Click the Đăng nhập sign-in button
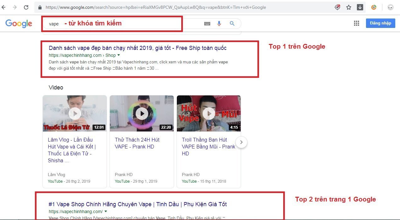The height and width of the screenshot is (220, 400). click(380, 23)
